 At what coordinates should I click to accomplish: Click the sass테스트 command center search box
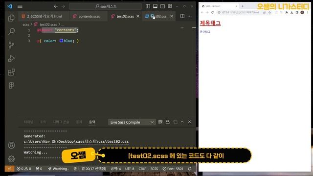106,6
